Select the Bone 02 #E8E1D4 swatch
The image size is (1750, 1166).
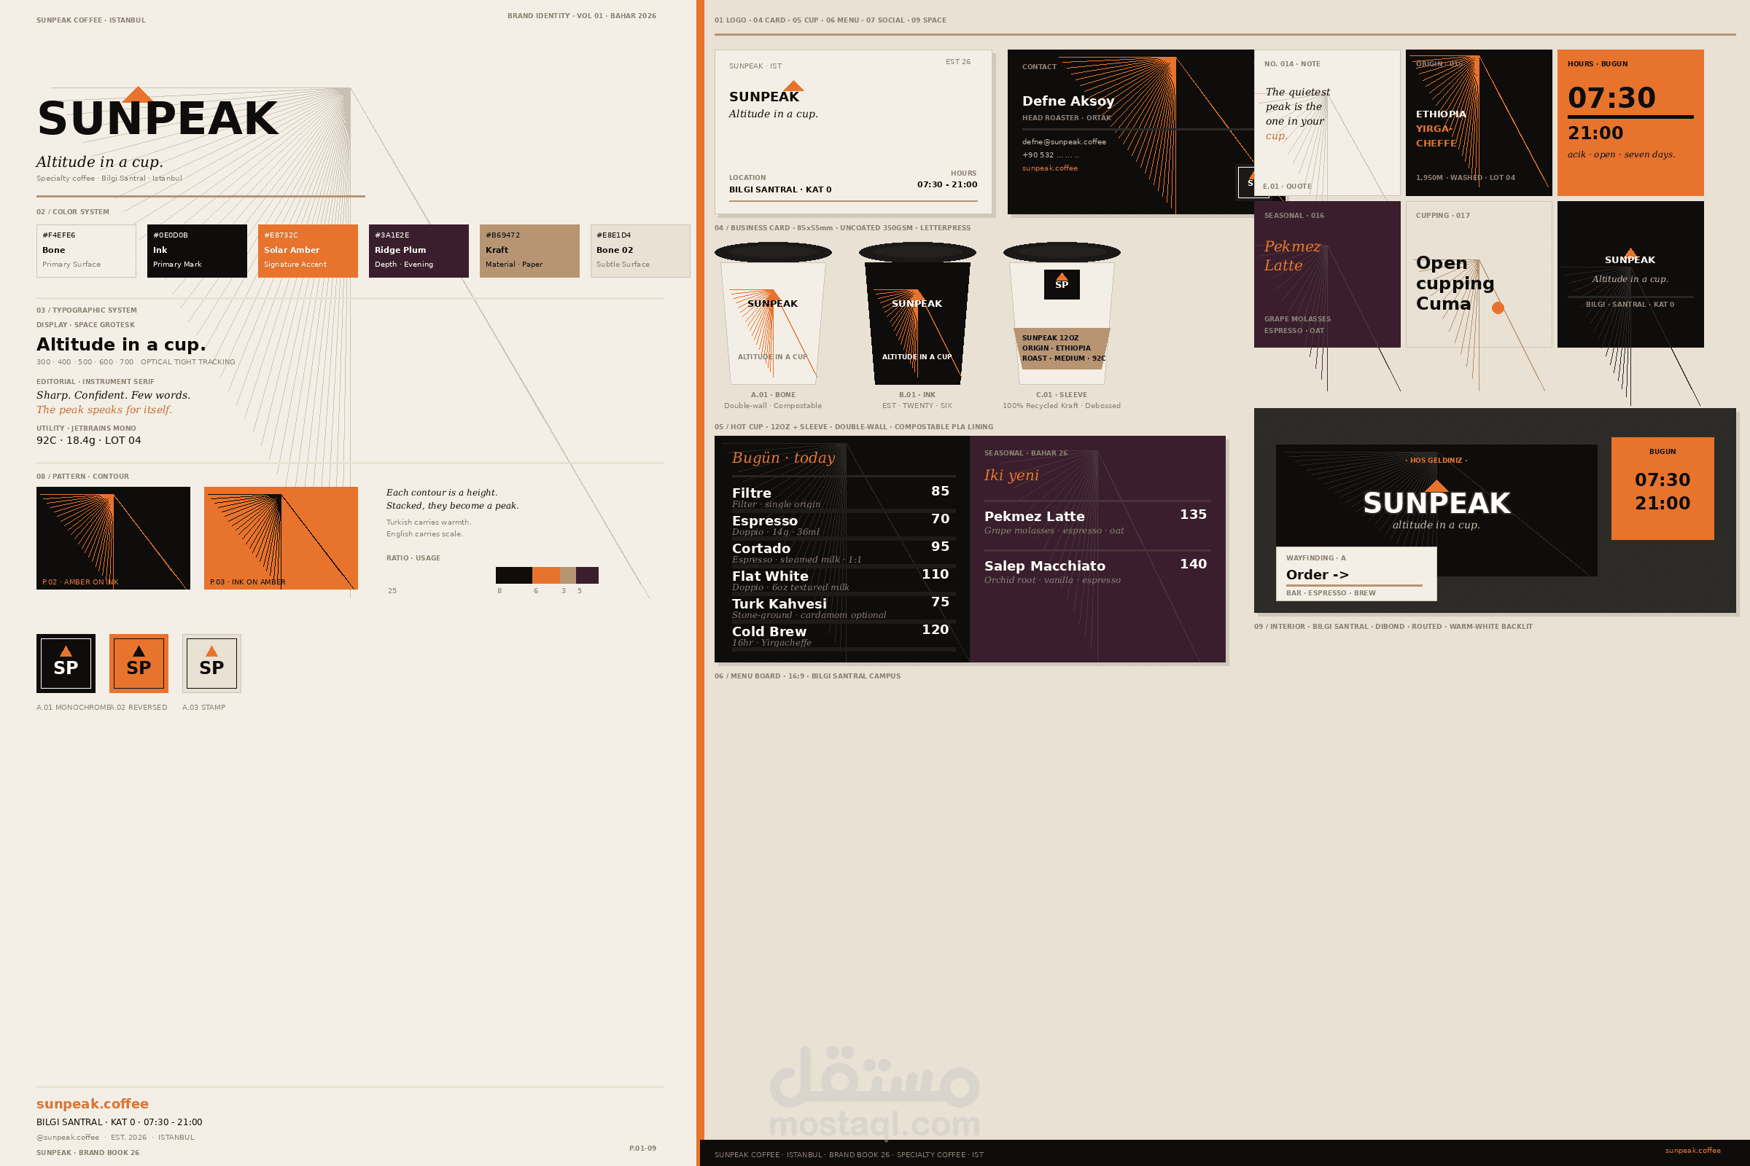[x=641, y=251]
